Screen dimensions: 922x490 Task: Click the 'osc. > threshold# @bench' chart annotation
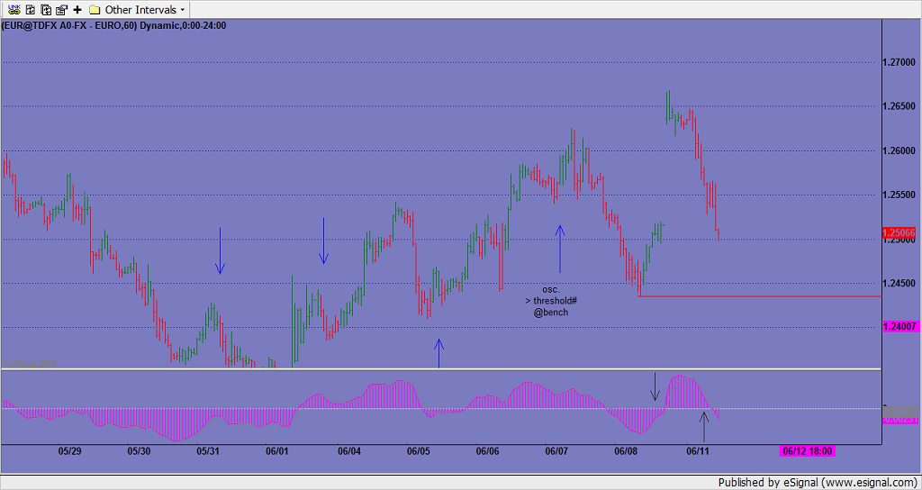[551, 301]
